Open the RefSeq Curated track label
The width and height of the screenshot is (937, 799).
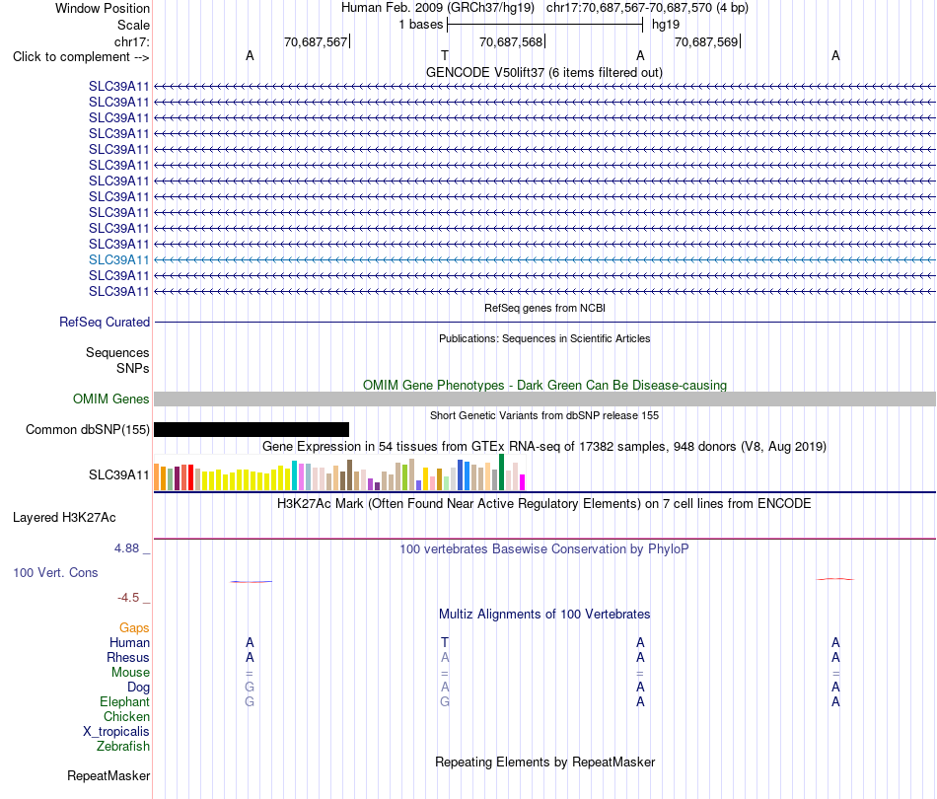(105, 323)
